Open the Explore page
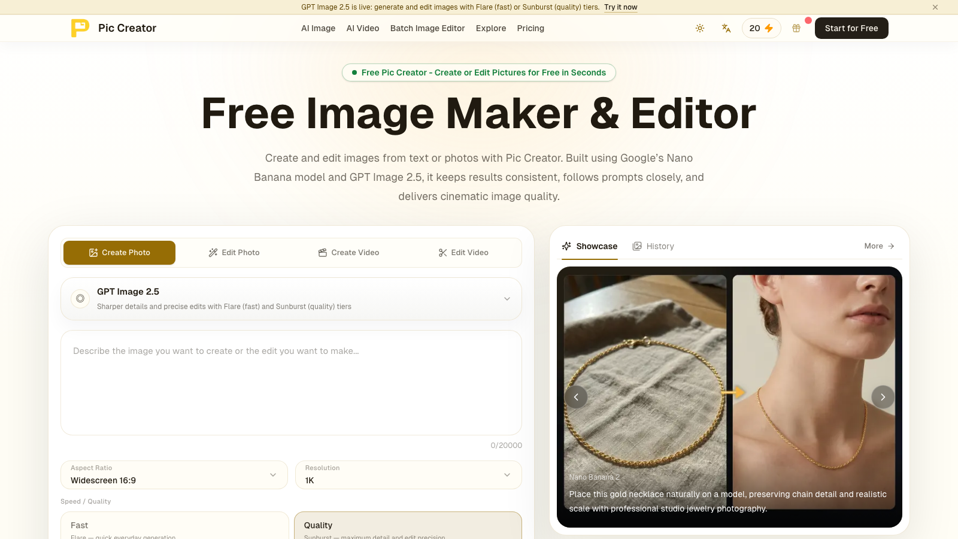Image resolution: width=958 pixels, height=539 pixels. pos(491,28)
